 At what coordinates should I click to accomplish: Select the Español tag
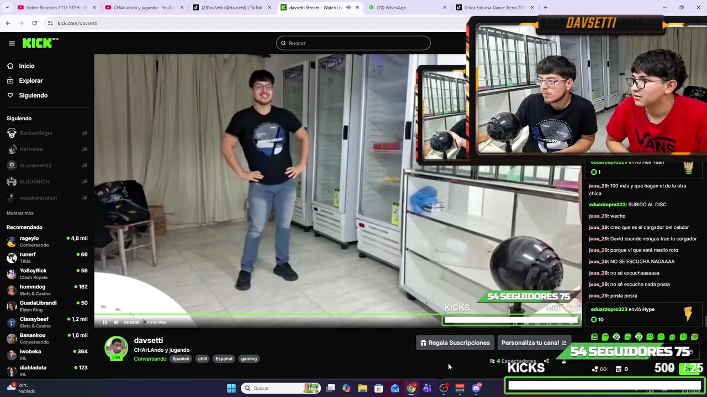point(224,358)
